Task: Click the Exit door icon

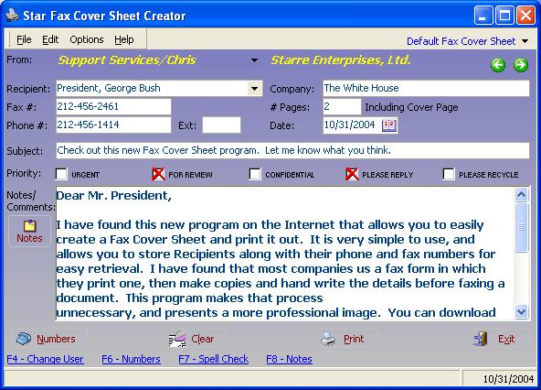Action: 481,339
